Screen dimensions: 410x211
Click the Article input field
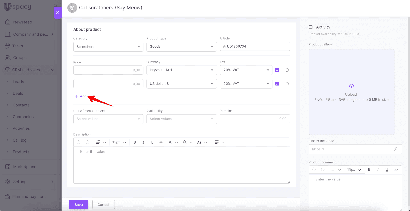[x=255, y=46]
